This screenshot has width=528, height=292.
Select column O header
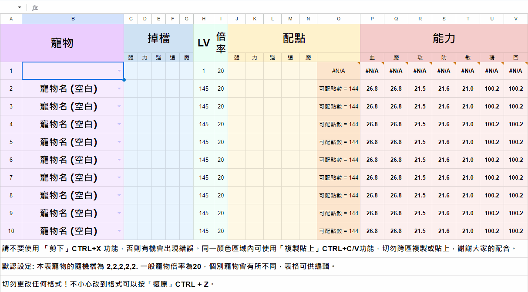(x=339, y=19)
